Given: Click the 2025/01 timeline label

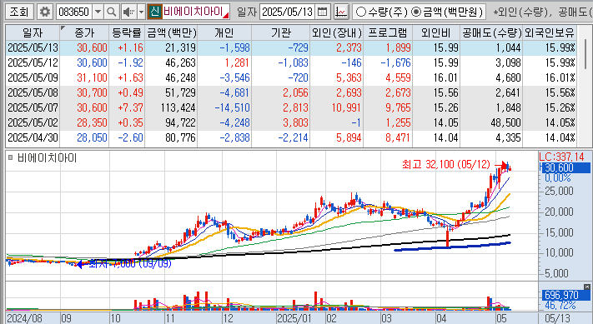Looking at the screenshot, I should (294, 318).
